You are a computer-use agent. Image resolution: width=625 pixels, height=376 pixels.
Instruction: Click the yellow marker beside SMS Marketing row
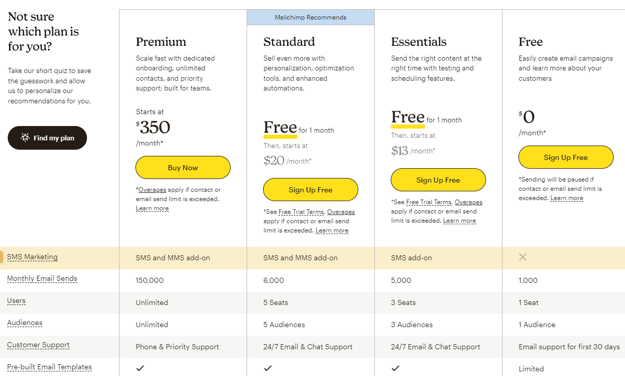[x=2, y=257]
